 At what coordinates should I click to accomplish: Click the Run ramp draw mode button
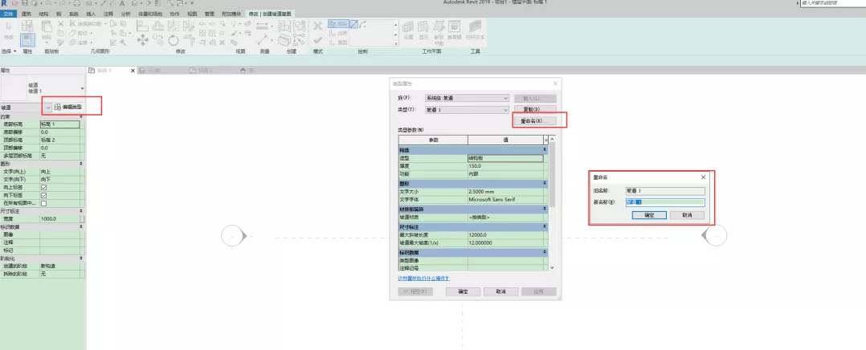click(x=338, y=24)
